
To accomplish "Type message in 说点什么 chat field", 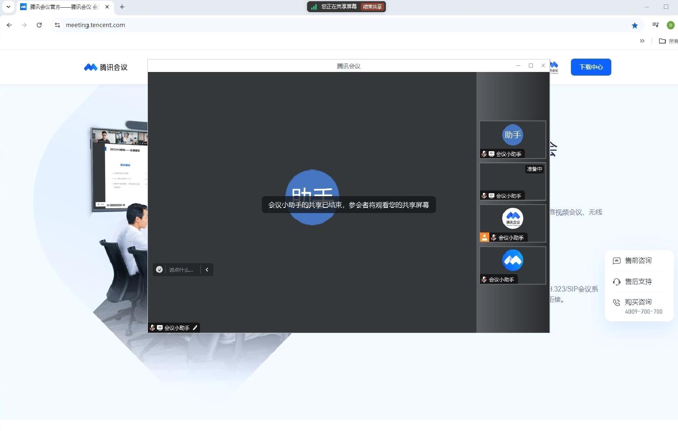I will coord(181,270).
